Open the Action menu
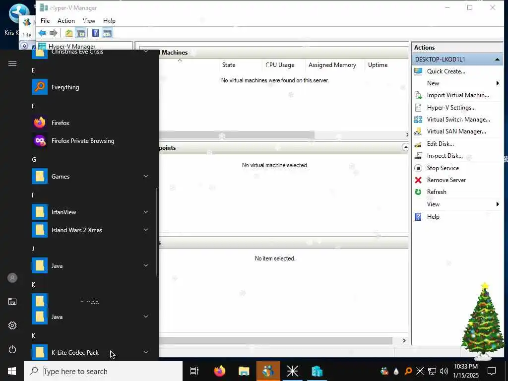The image size is (508, 381). [x=66, y=21]
